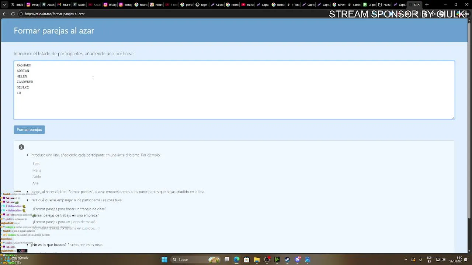The width and height of the screenshot is (472, 265).
Task: Click the 'CANDEBER' line in the list
Action: pos(25,82)
